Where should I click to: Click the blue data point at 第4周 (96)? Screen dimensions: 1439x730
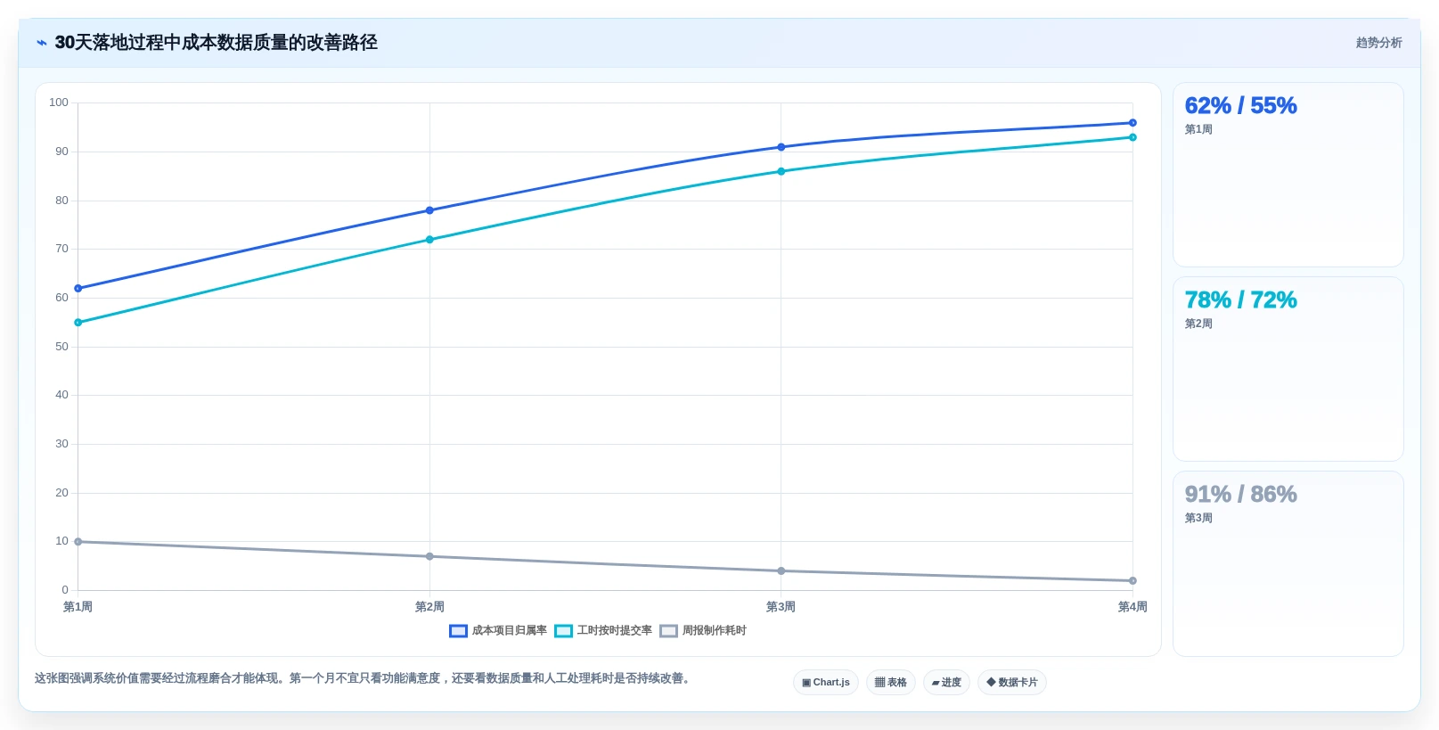click(x=1132, y=123)
